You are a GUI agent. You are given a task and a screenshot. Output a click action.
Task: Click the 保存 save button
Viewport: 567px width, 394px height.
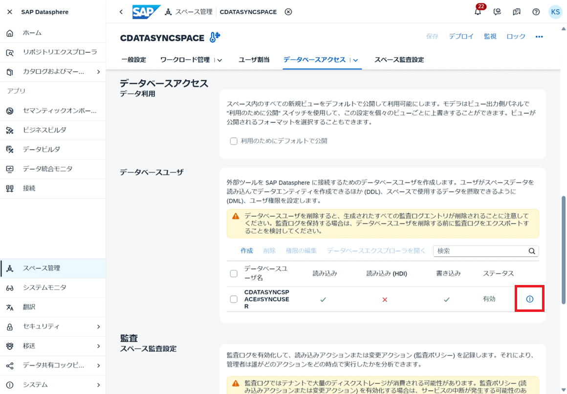[x=432, y=37]
